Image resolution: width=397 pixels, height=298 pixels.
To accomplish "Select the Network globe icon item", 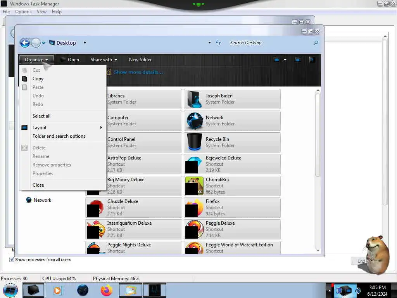I will coord(195,121).
